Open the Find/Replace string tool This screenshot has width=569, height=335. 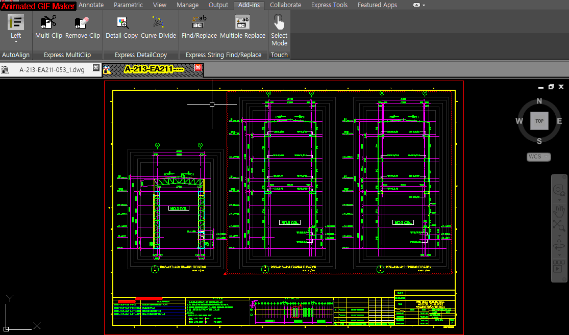point(199,22)
